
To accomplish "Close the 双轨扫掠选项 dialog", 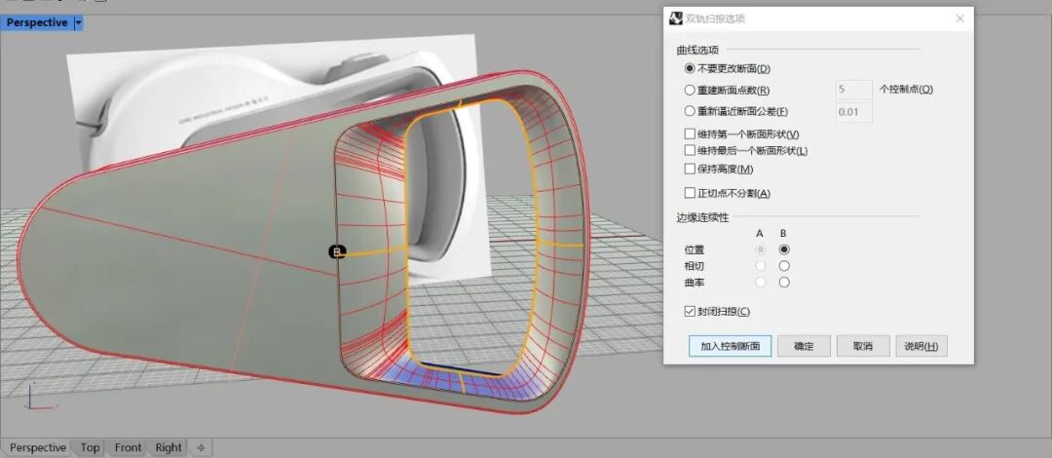I will pyautogui.click(x=959, y=19).
